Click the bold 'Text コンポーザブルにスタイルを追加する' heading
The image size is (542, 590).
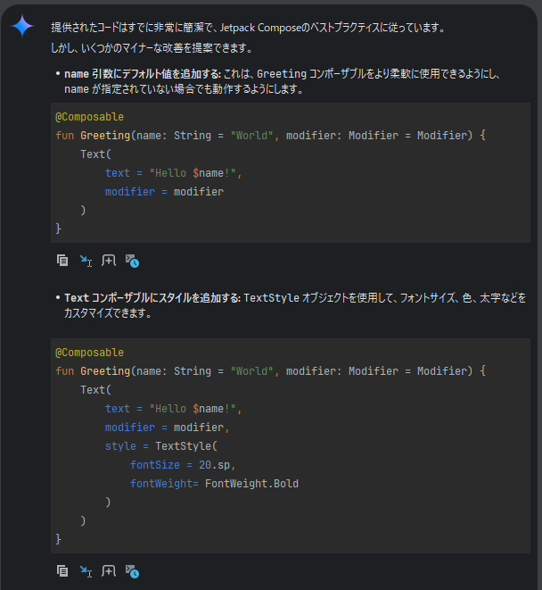coord(152,298)
